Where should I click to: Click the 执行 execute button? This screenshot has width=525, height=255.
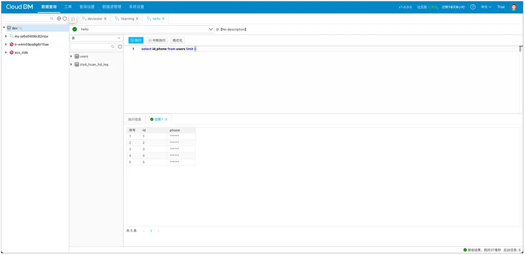click(136, 41)
